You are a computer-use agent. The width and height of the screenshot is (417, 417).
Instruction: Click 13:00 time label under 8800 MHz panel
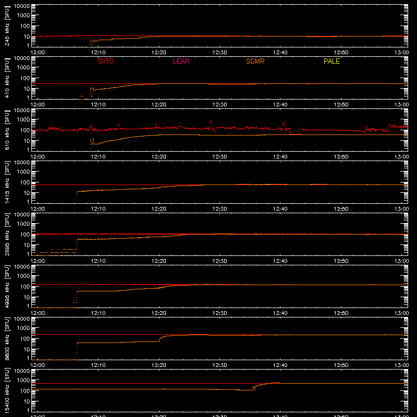point(401,365)
